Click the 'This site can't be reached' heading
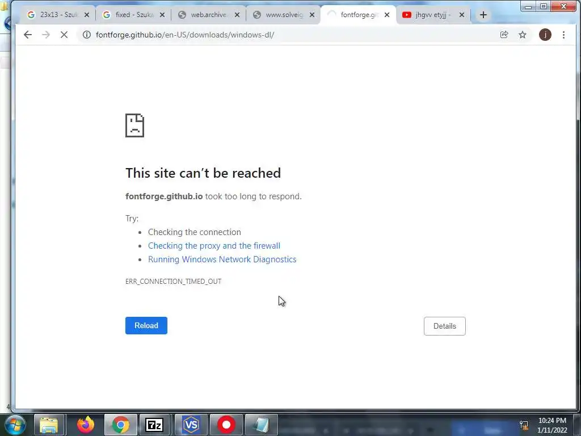581x436 pixels. (x=203, y=173)
